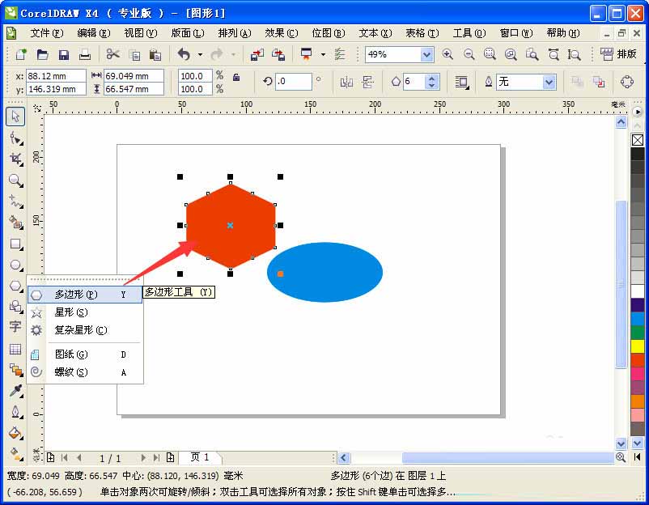Click the x position field
Screen dimensions: 649x505
point(56,76)
